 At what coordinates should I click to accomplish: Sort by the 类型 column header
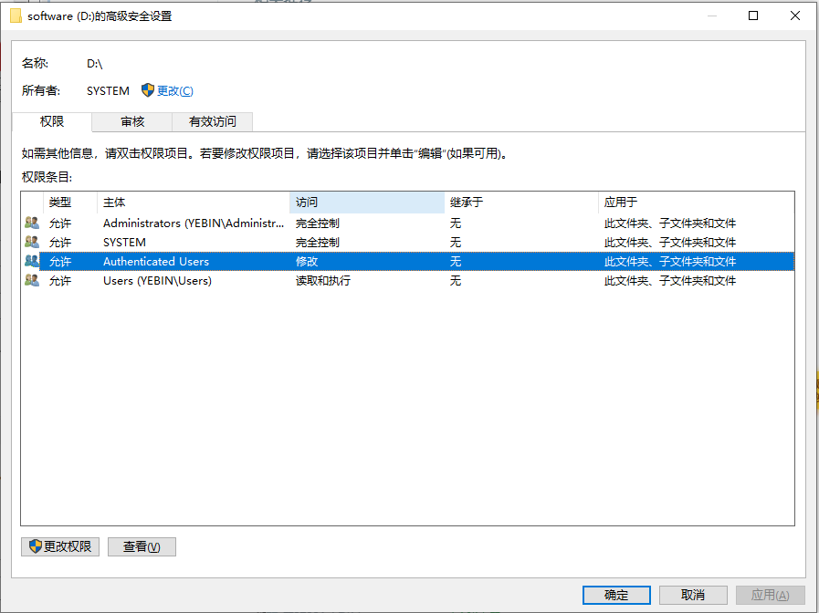(x=70, y=203)
